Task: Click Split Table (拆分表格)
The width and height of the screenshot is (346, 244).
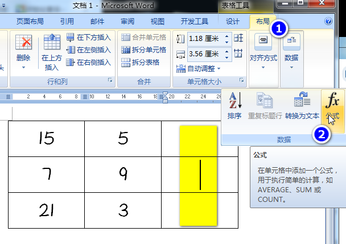Action: click(141, 63)
